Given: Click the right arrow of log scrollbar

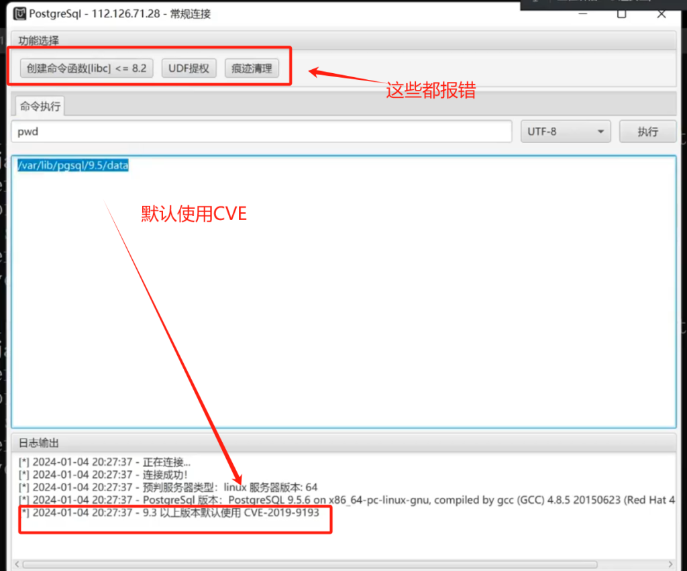Looking at the screenshot, I should 670,564.
